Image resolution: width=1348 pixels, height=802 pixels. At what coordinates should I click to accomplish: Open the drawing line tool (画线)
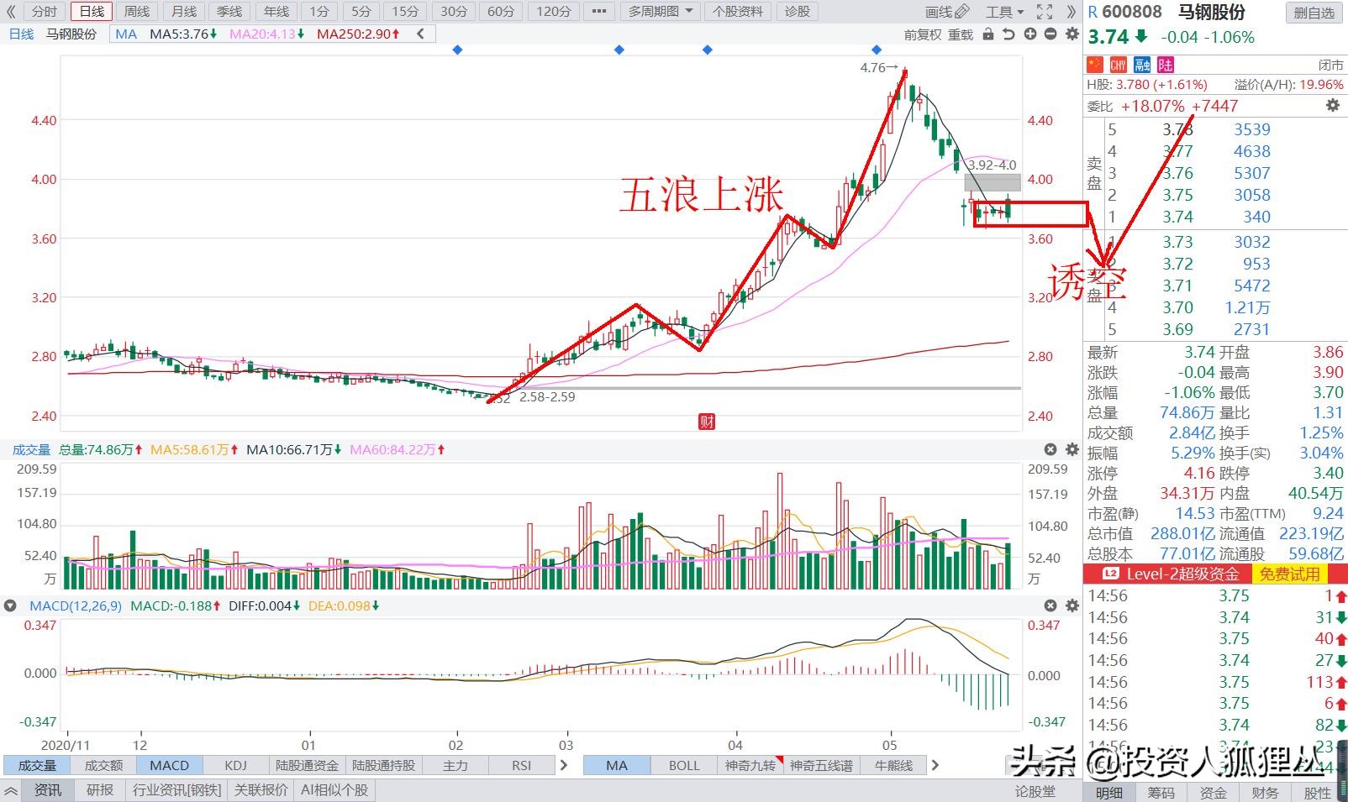click(947, 12)
